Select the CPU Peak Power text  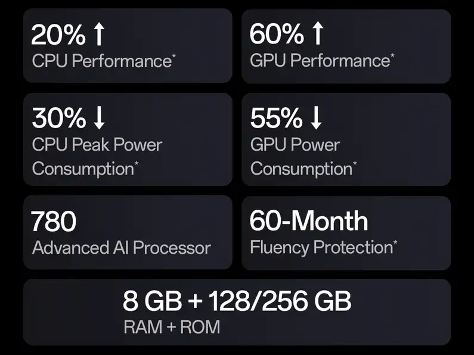[x=97, y=145]
